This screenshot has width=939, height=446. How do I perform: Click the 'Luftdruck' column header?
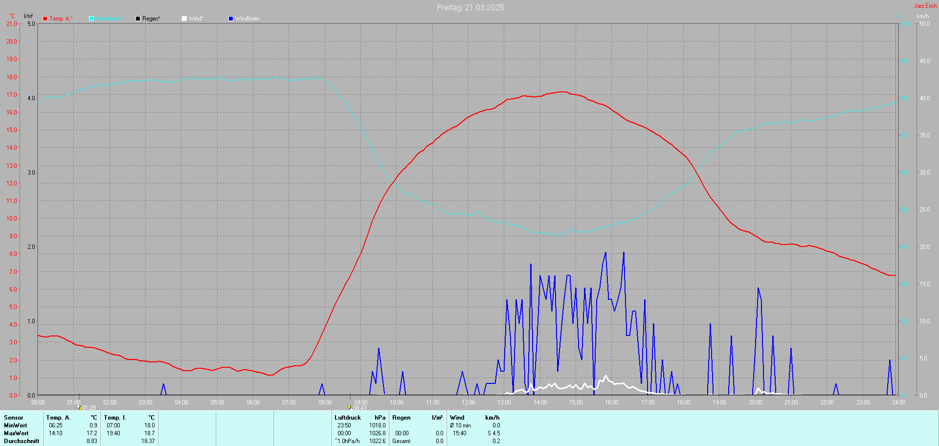348,418
